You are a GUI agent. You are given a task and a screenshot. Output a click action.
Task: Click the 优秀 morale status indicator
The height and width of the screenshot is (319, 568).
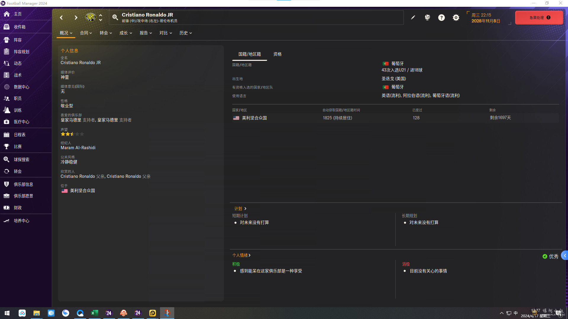point(550,256)
